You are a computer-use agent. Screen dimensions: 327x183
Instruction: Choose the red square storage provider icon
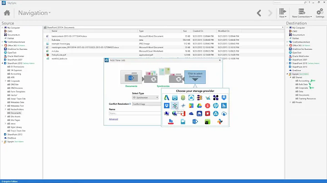point(208,114)
